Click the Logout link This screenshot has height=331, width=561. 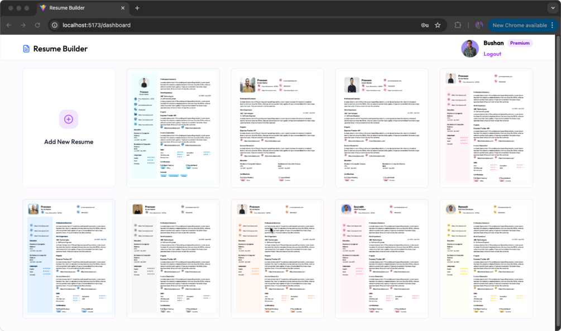[x=492, y=54]
